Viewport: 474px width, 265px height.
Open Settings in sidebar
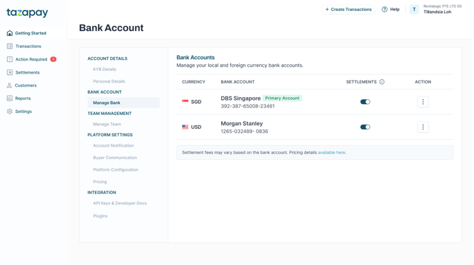[23, 112]
